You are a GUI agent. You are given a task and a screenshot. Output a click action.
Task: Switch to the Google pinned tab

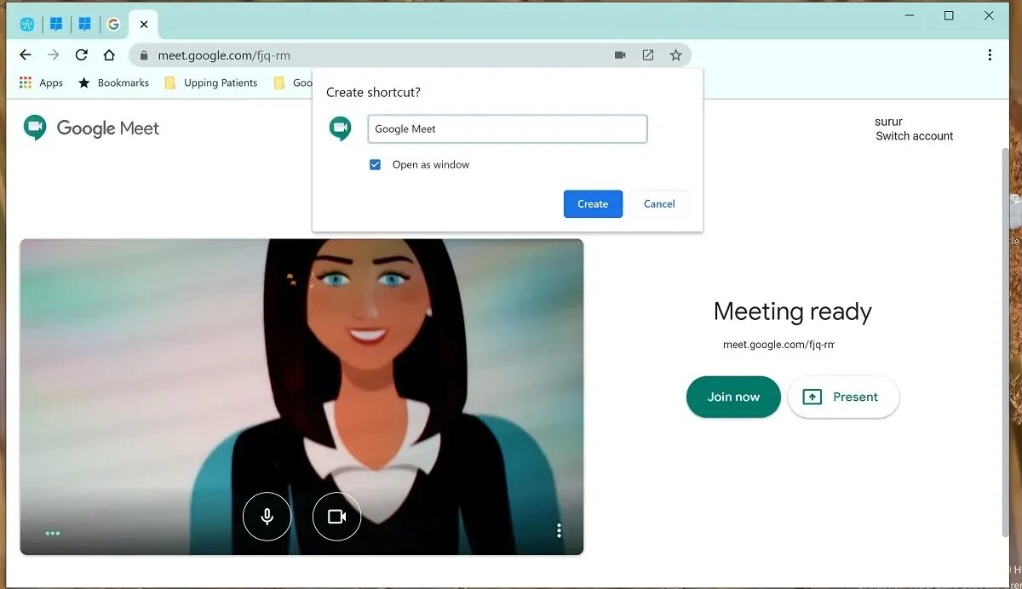[x=113, y=25]
